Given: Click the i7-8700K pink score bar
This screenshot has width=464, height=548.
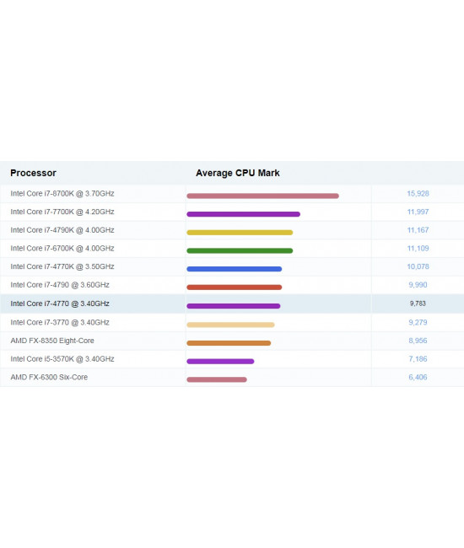Looking at the screenshot, I should (262, 196).
